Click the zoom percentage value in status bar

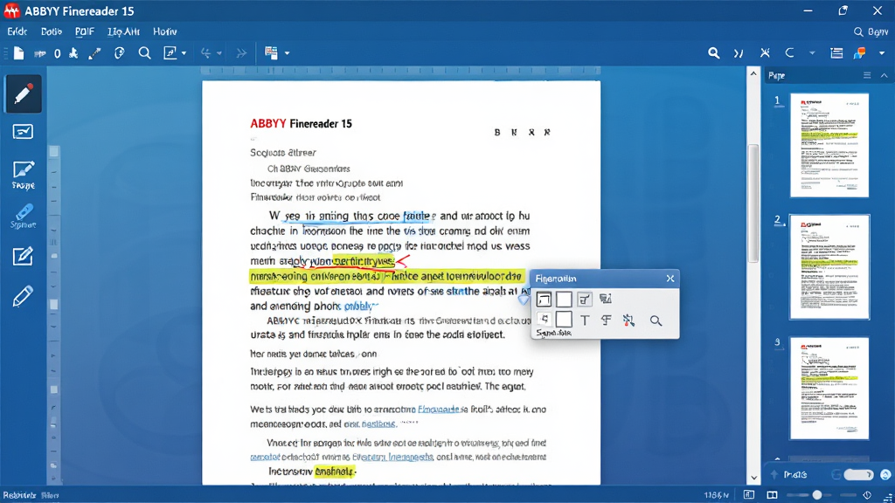[x=717, y=495]
